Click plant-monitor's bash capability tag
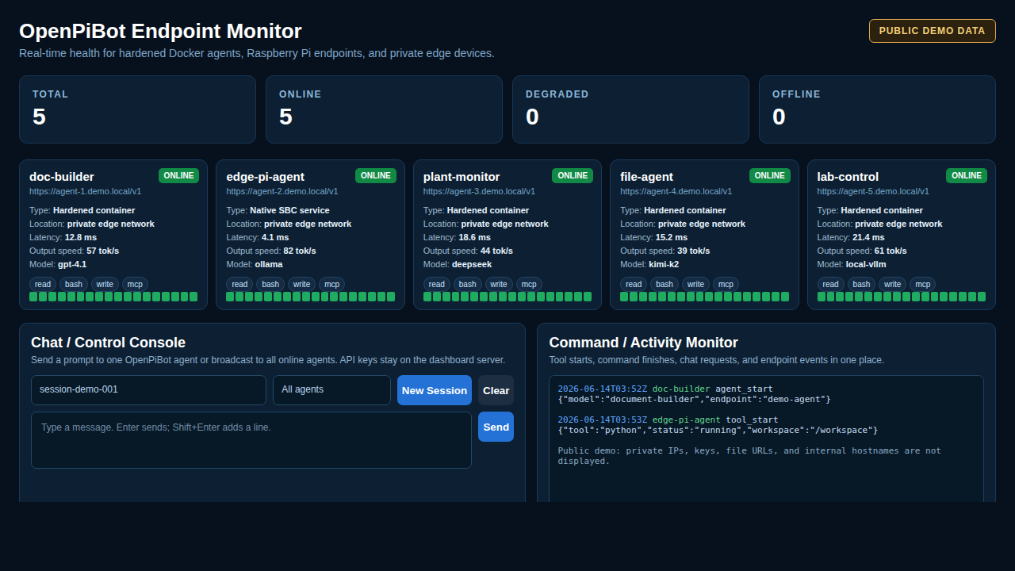The height and width of the screenshot is (571, 1015). [468, 284]
